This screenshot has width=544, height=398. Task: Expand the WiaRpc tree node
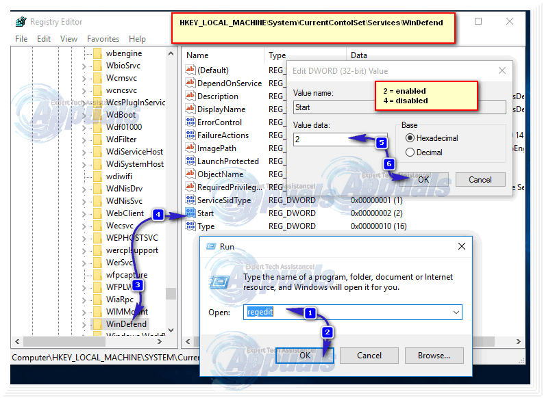[x=84, y=300]
